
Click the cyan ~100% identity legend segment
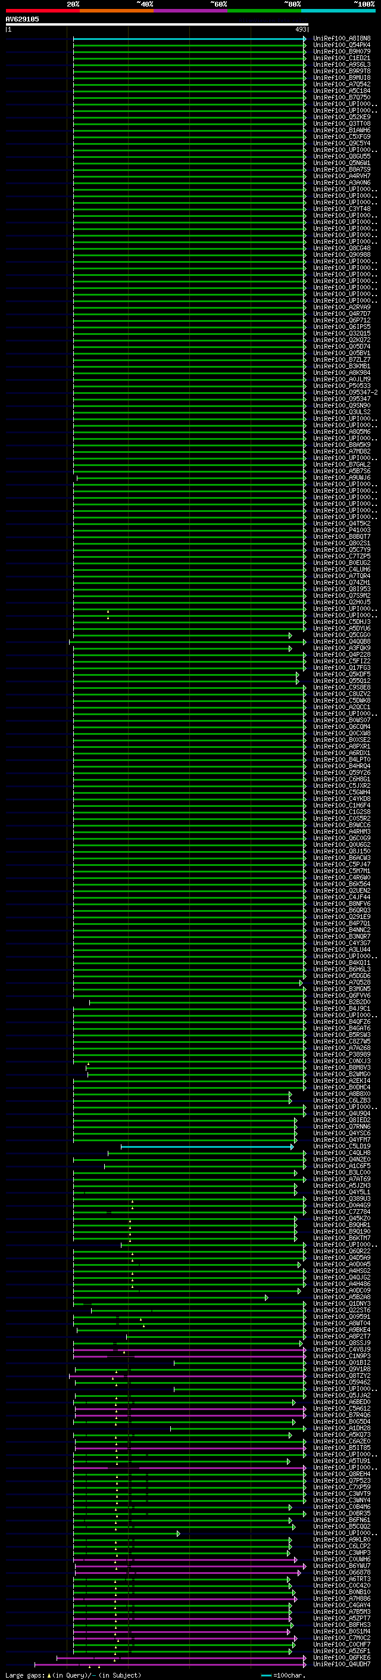(x=338, y=11)
